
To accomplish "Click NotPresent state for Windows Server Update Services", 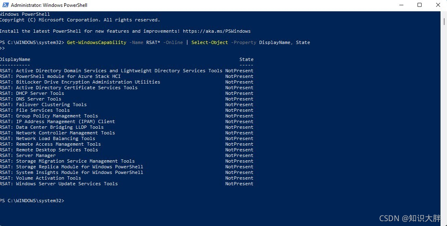I will click(x=239, y=184).
